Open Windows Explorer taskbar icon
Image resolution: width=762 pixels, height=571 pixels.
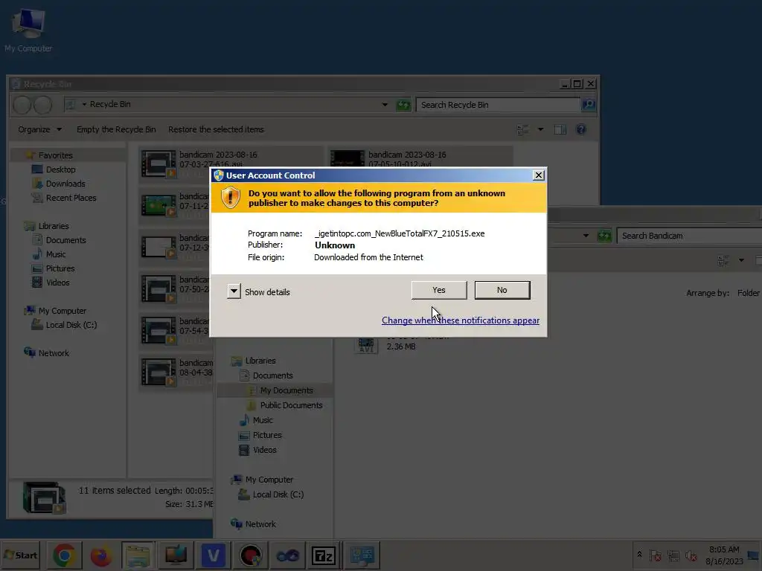138,555
